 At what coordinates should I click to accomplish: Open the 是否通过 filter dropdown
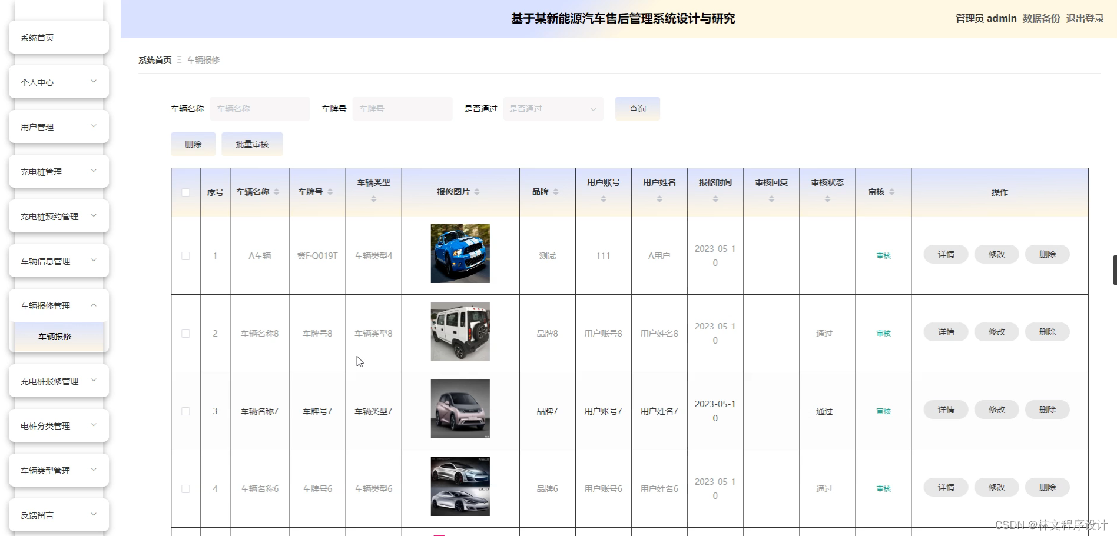[553, 109]
